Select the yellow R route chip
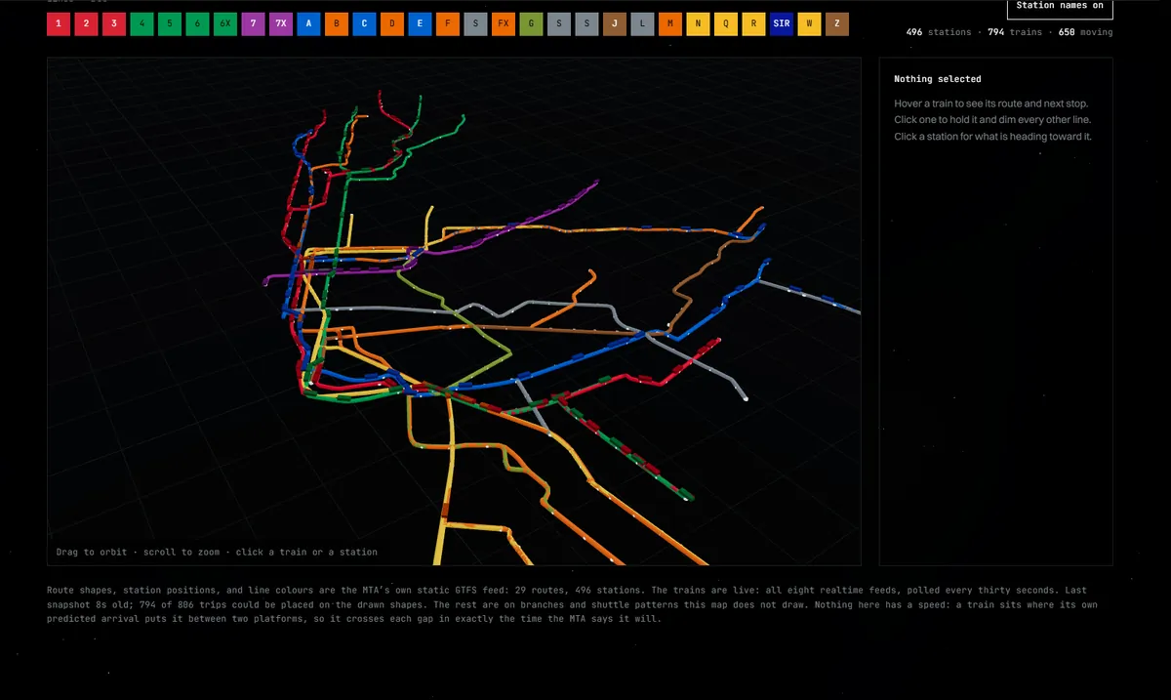Image resolution: width=1171 pixels, height=700 pixels. [x=753, y=24]
